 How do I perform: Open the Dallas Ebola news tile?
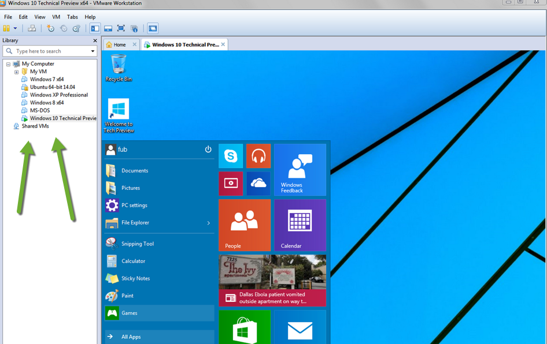tap(272, 281)
